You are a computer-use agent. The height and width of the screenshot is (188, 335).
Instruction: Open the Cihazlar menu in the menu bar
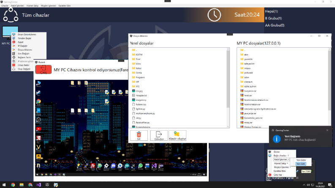[5, 6]
